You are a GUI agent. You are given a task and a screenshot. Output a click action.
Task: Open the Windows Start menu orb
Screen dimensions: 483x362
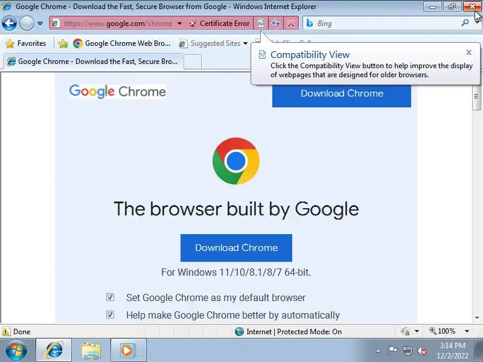tap(16, 351)
